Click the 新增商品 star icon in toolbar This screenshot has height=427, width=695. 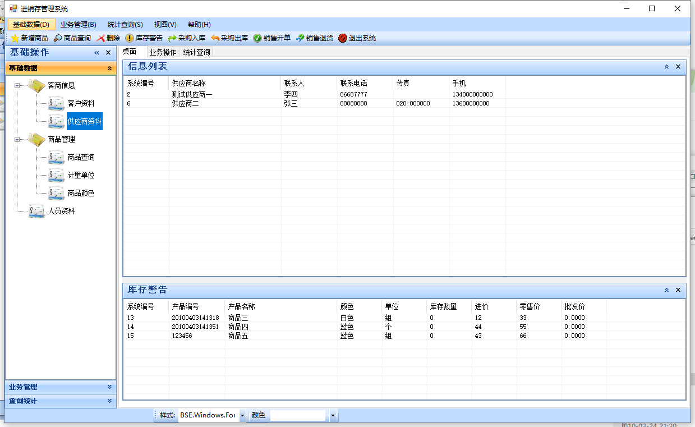click(x=15, y=38)
